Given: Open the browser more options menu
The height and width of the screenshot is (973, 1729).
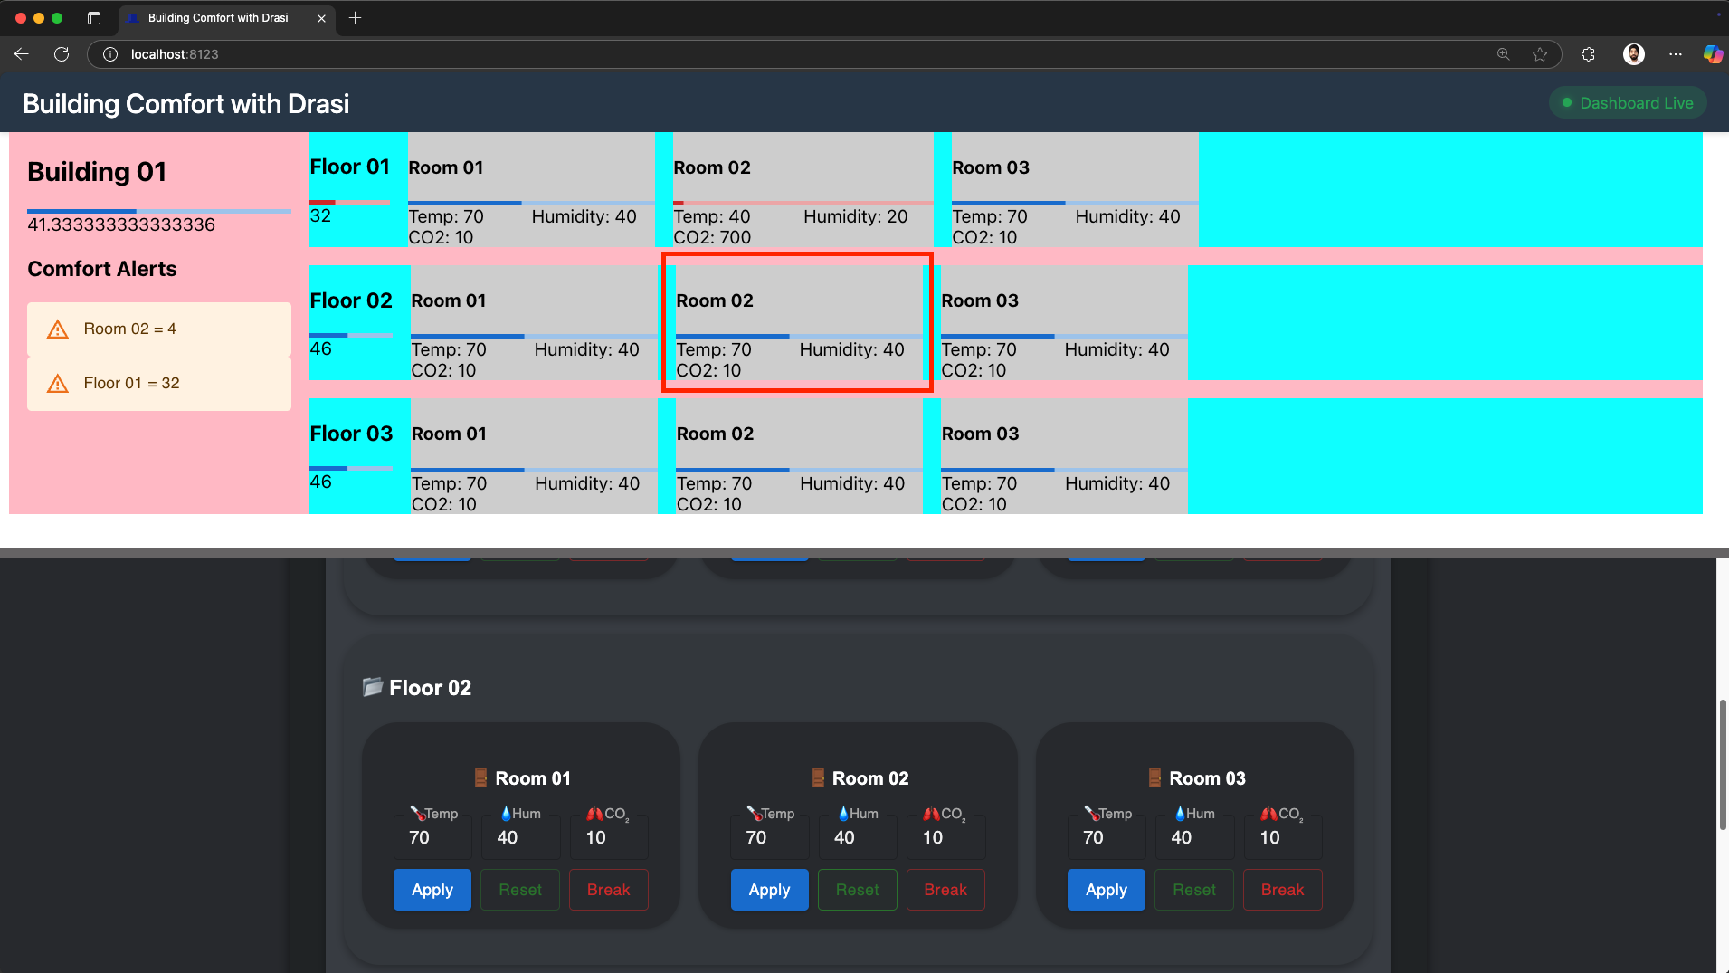Looking at the screenshot, I should pos(1675,54).
